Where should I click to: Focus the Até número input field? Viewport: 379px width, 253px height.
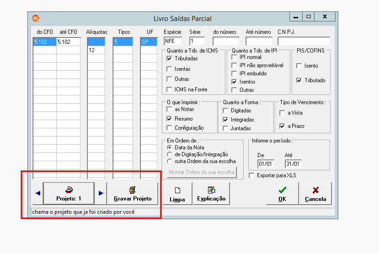(x=259, y=41)
